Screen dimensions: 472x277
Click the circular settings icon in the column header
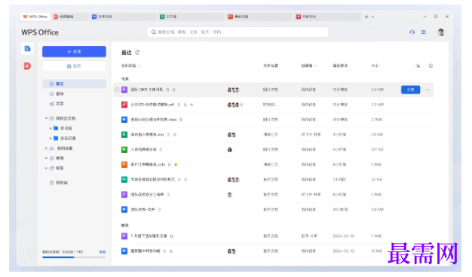click(431, 65)
